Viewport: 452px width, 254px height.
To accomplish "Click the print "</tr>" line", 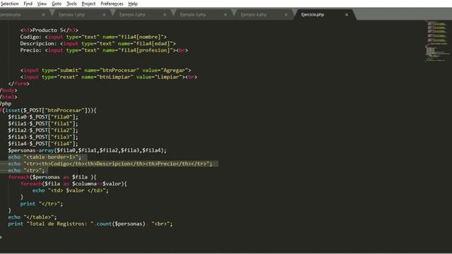I will [x=42, y=204].
